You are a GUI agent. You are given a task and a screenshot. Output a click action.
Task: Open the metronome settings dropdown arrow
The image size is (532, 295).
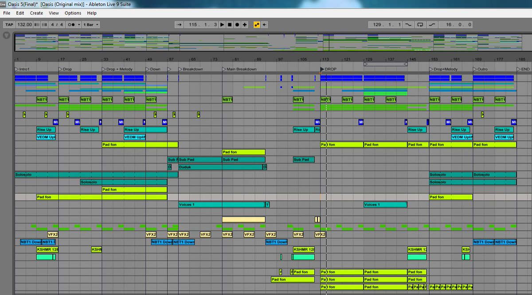pos(78,25)
